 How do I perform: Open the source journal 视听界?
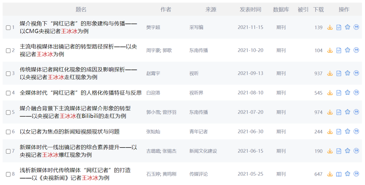pyautogui.click(x=196, y=93)
